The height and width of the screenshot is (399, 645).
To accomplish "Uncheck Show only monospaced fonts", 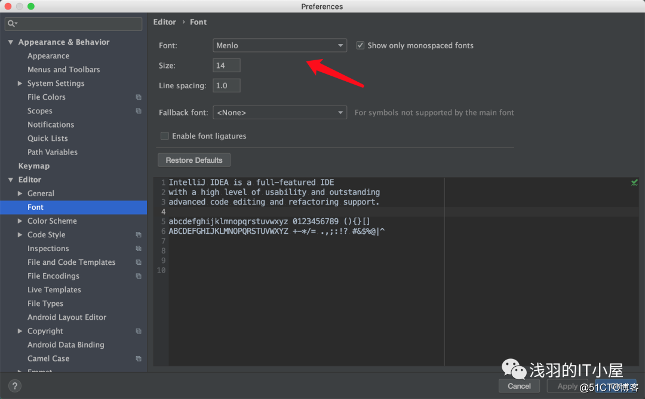I will pyautogui.click(x=360, y=45).
